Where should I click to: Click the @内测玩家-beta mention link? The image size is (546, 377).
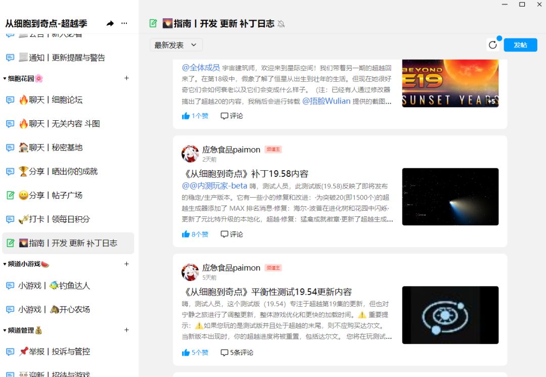[x=214, y=186]
